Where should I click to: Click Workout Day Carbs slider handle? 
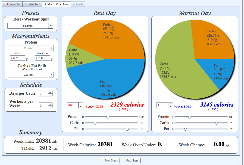216,123
